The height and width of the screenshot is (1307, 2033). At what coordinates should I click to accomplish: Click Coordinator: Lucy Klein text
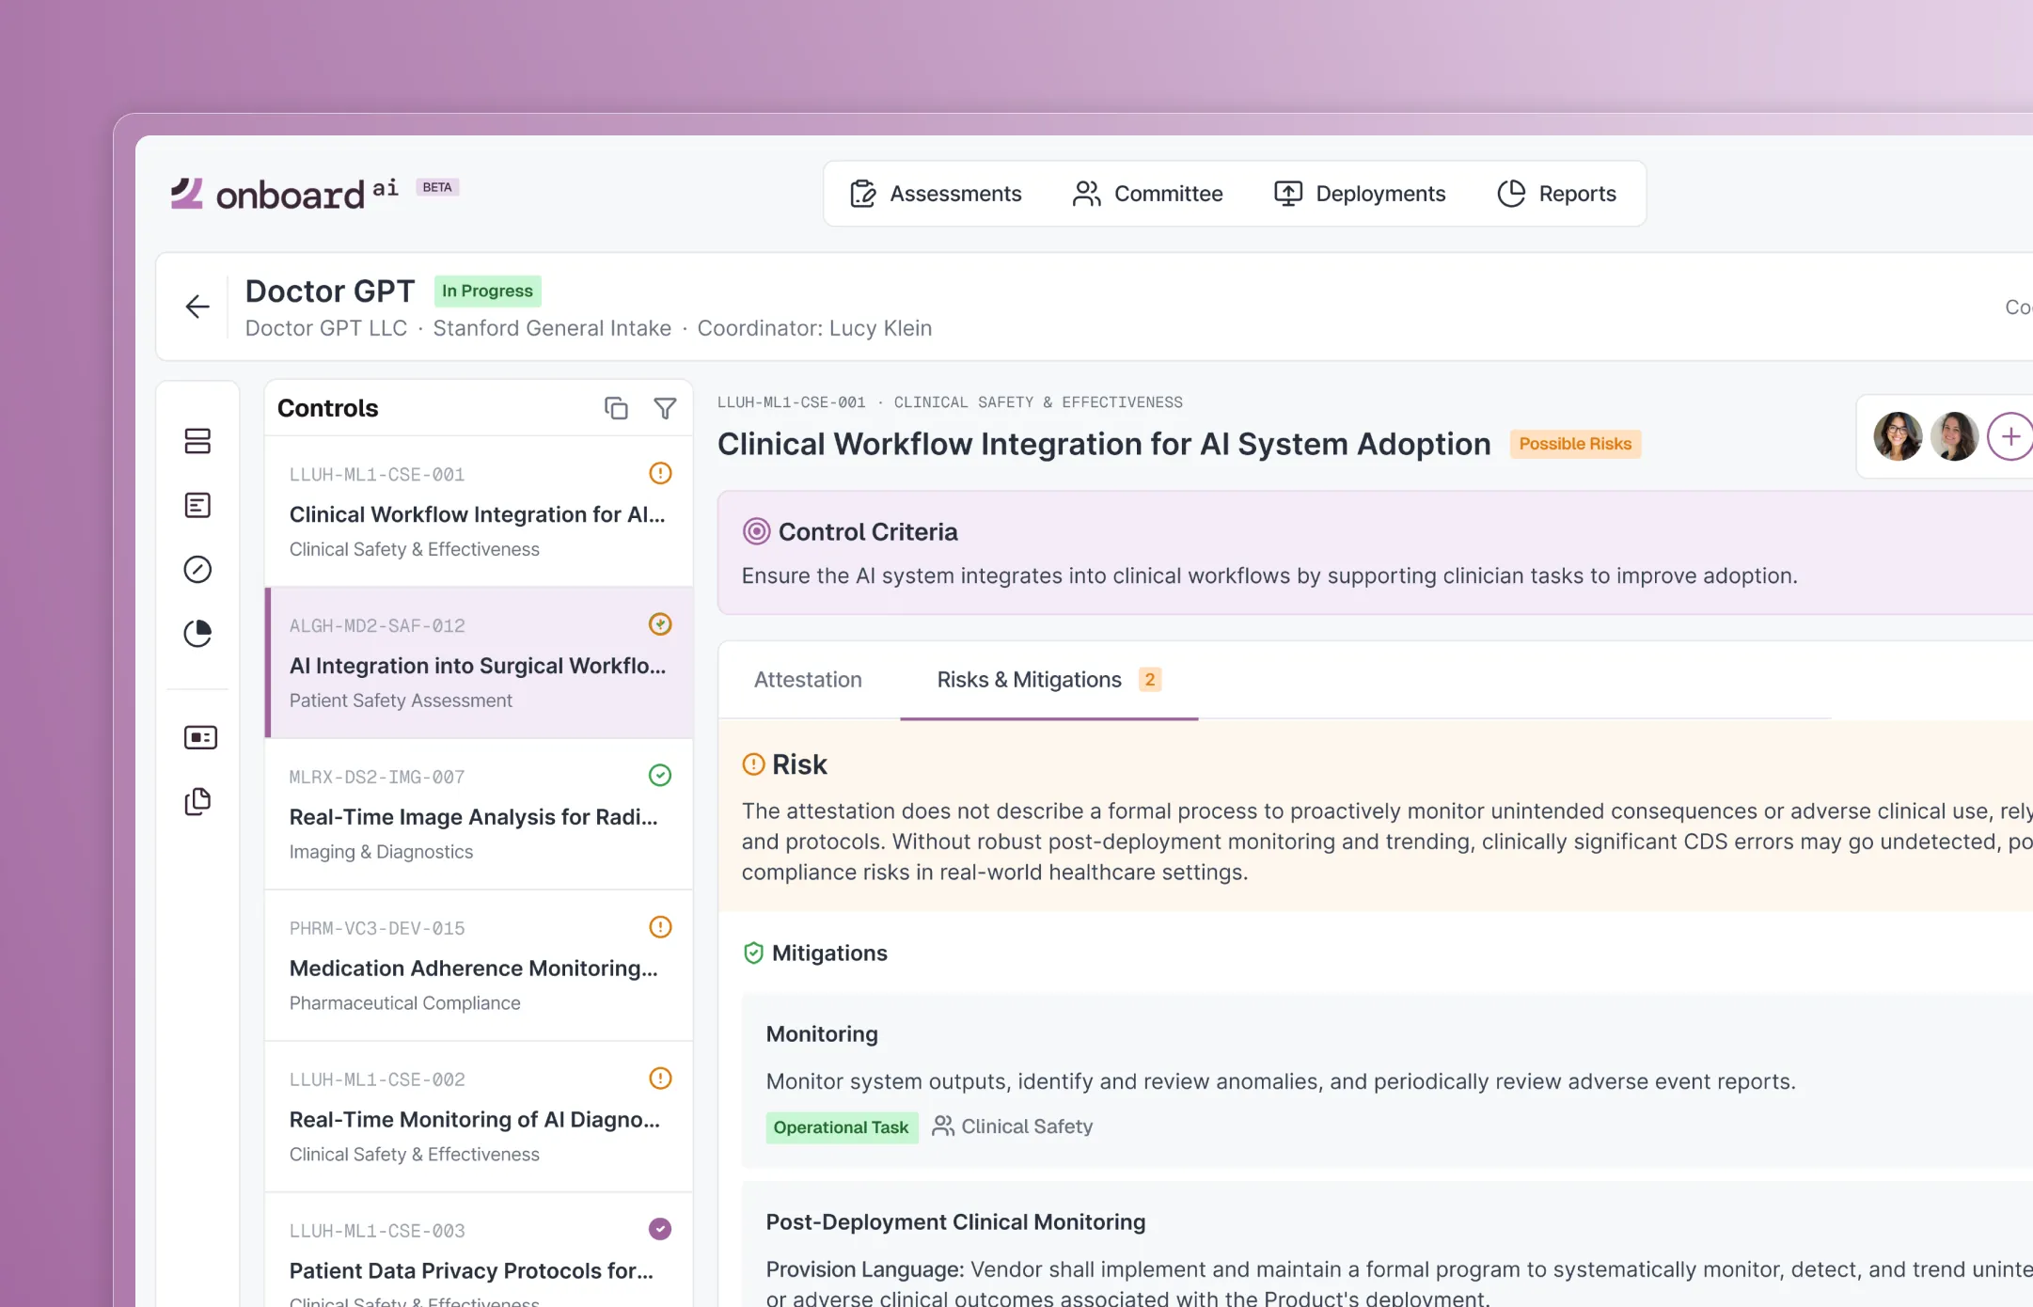814,328
